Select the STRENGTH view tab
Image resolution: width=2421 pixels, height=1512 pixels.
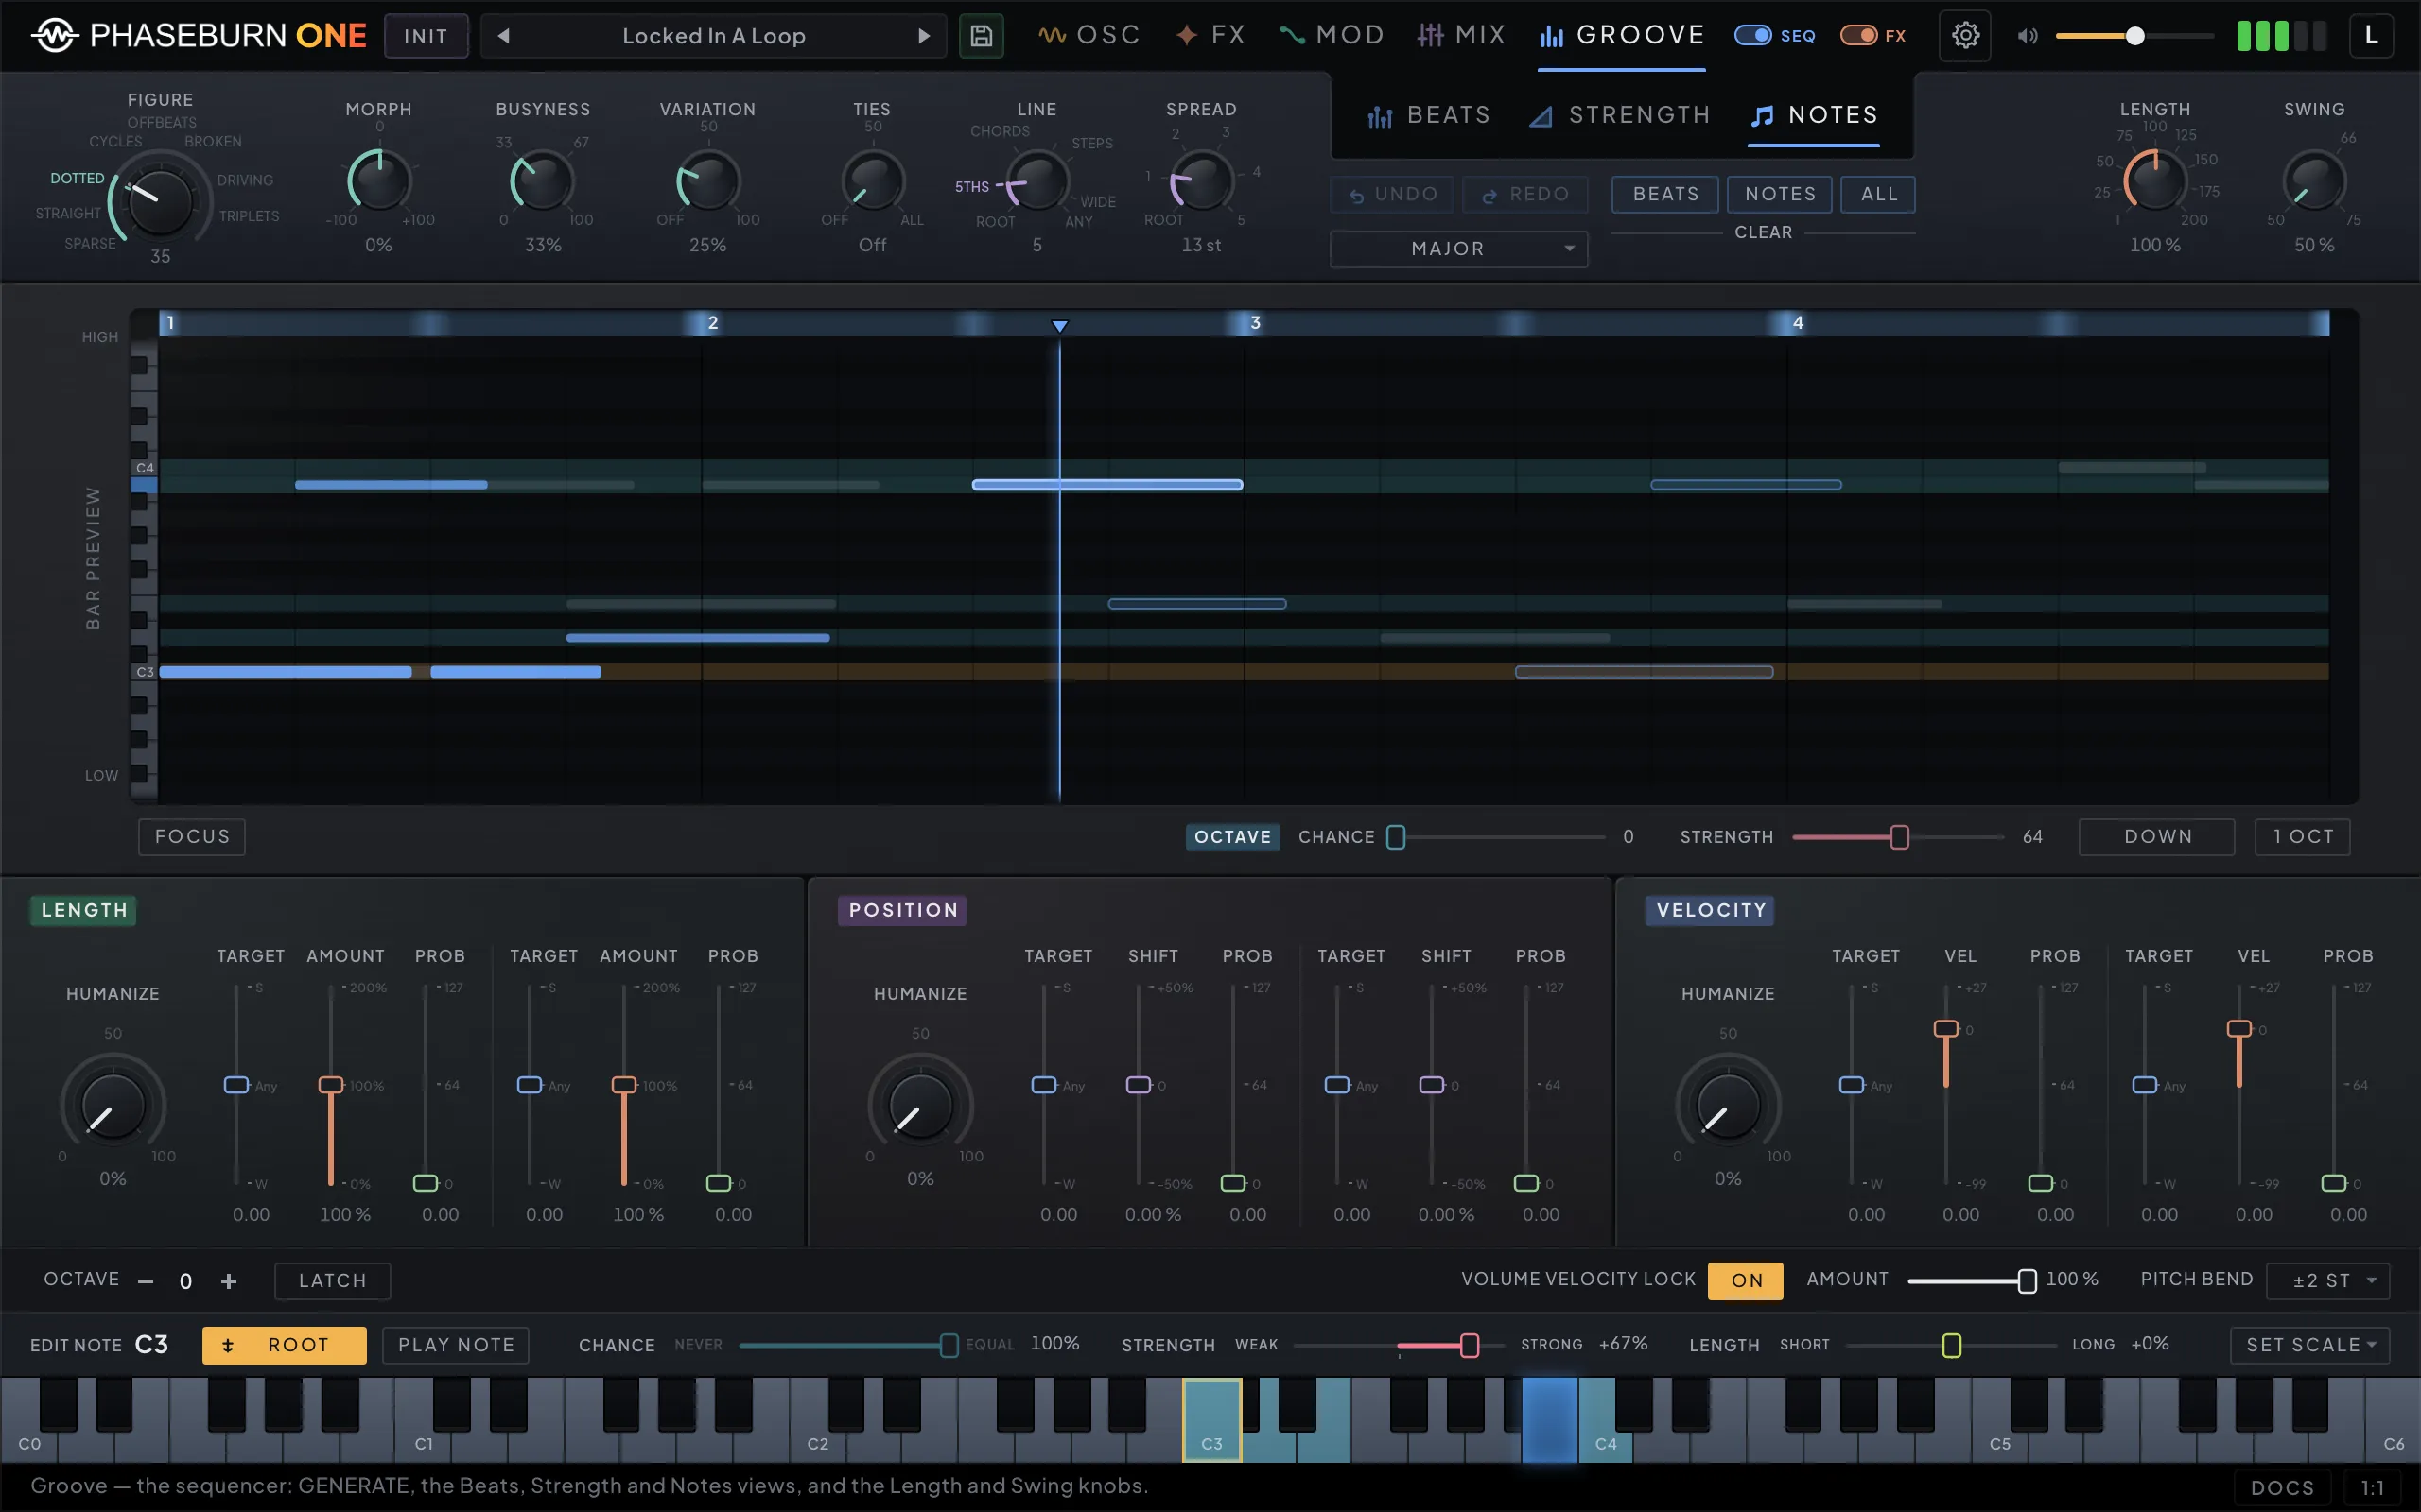click(x=1621, y=116)
